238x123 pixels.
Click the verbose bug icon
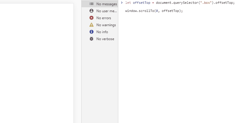click(91, 39)
